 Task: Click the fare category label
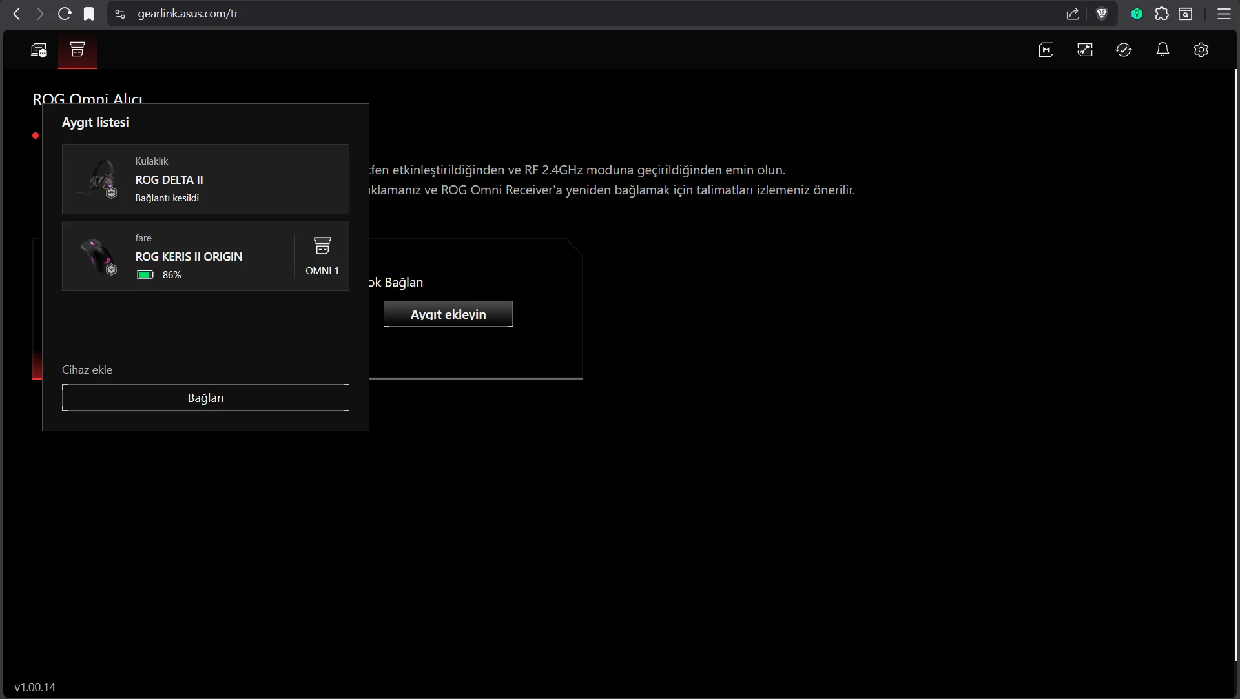click(143, 238)
